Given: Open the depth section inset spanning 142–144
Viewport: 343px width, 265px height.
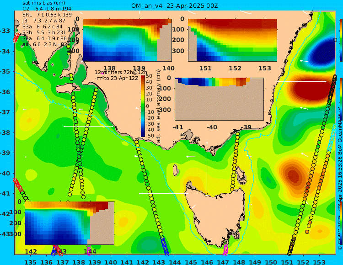Looking at the screenshot, I should (70, 223).
